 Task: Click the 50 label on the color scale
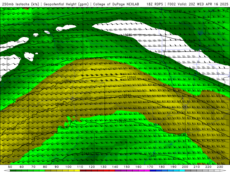tap(10, 167)
